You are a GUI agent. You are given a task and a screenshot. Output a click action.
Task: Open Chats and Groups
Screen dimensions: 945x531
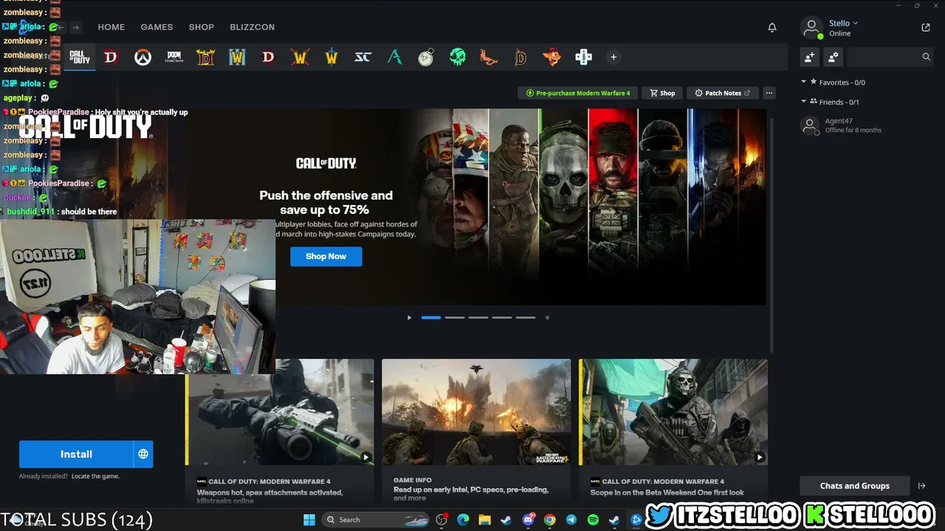(x=855, y=486)
